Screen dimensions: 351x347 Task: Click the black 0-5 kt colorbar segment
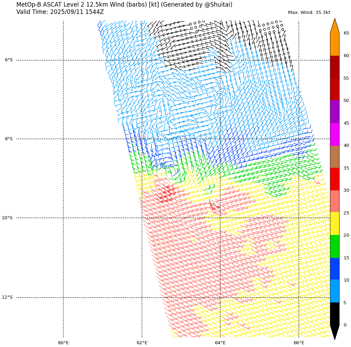pyautogui.click(x=335, y=314)
